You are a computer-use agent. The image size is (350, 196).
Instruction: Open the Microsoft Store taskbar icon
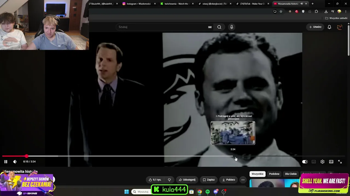click(x=192, y=192)
